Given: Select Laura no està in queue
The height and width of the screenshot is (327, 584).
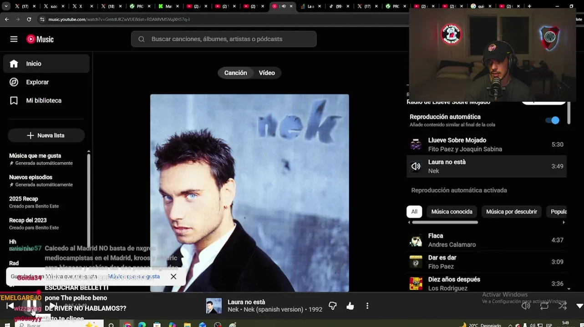Looking at the screenshot, I should click(x=486, y=166).
